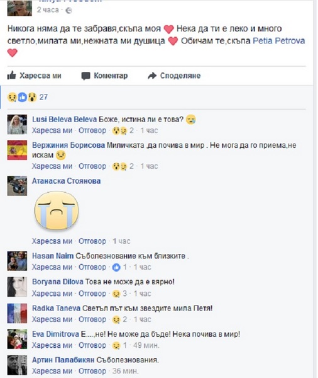This screenshot has width=318, height=378.
Task: Click the speech-bubble icon beside Коментар
Action: click(86, 76)
